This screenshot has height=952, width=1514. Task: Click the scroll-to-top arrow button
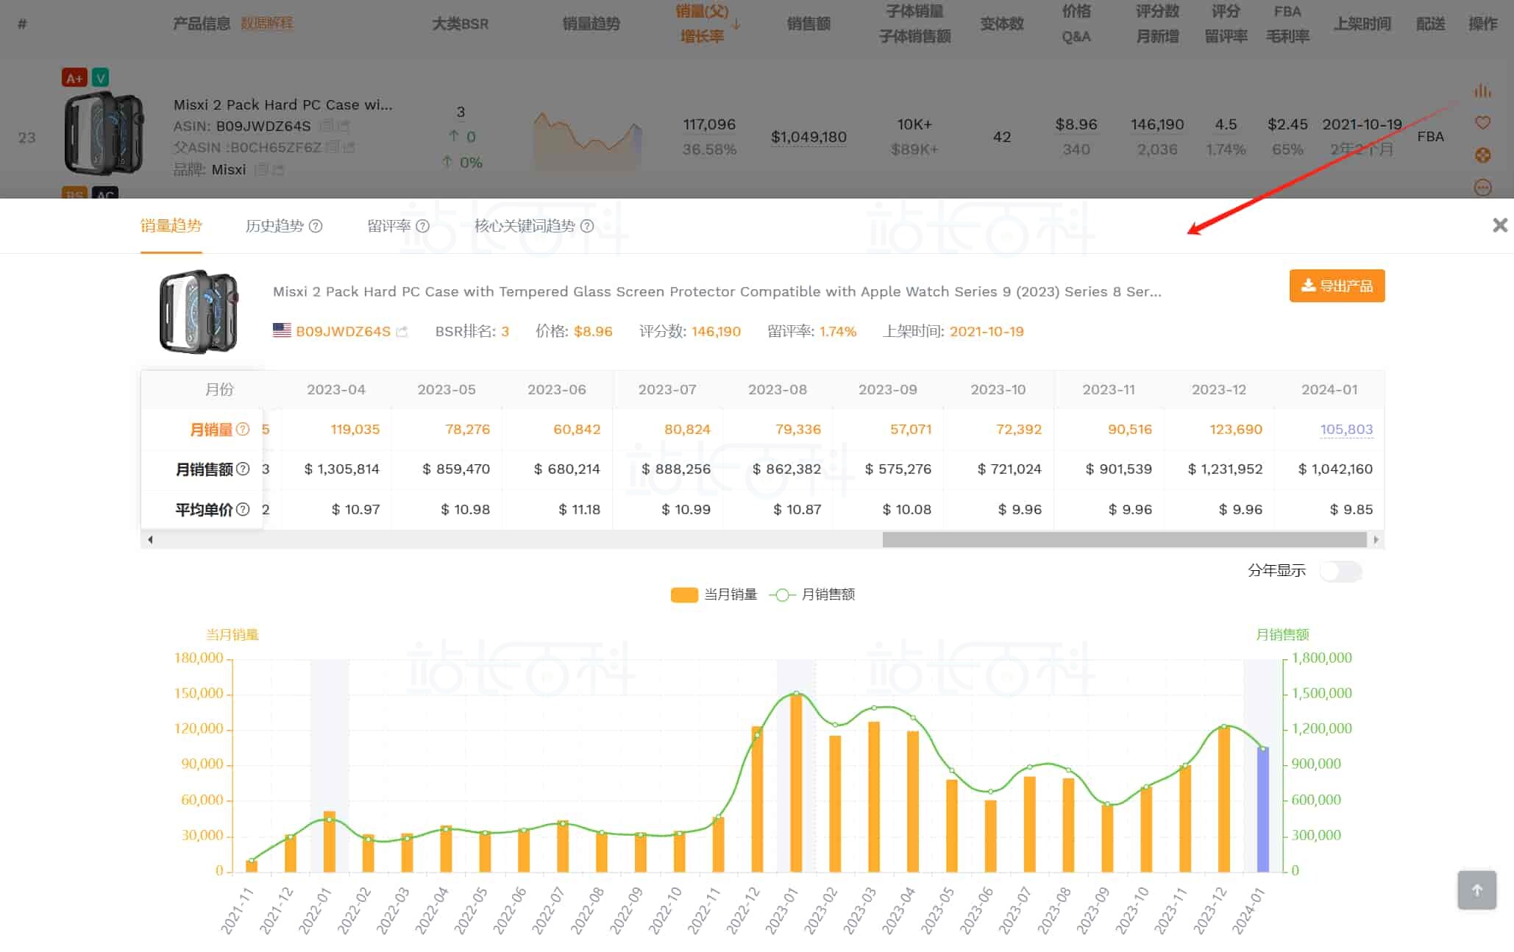coord(1476,890)
